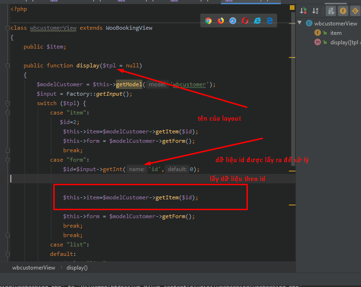
Task: Click the Sort by Visibility icon
Action: click(303, 10)
